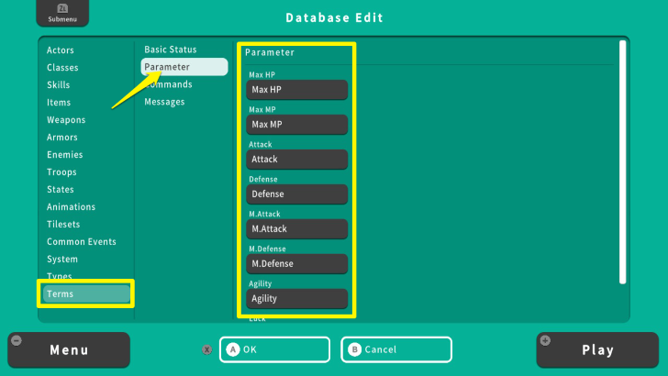Click the vertical scrollbar on the right

pyautogui.click(x=622, y=161)
